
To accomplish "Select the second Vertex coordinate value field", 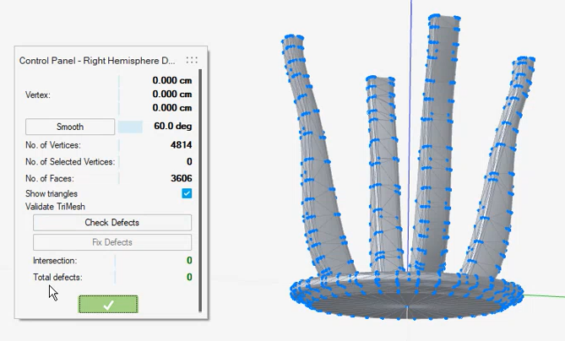I will pyautogui.click(x=171, y=95).
